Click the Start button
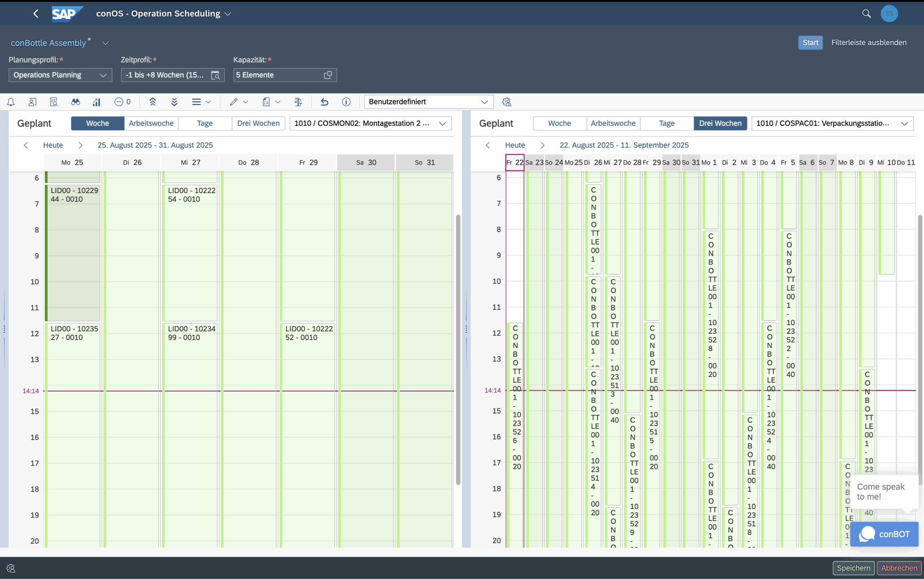Viewport: 924px width, 579px height. [x=810, y=43]
